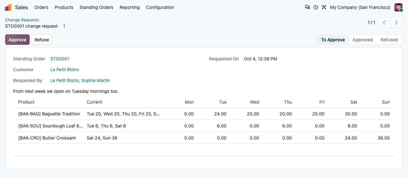
Task: Select the To Approve status stage
Action: pos(333,40)
